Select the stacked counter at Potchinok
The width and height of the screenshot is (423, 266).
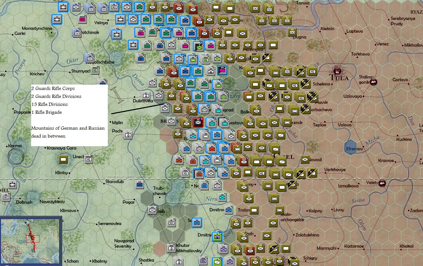point(77,33)
